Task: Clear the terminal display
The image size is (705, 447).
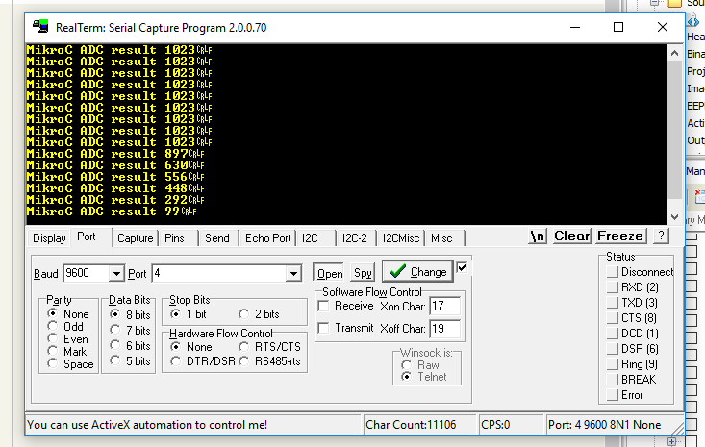Action: 572,236
